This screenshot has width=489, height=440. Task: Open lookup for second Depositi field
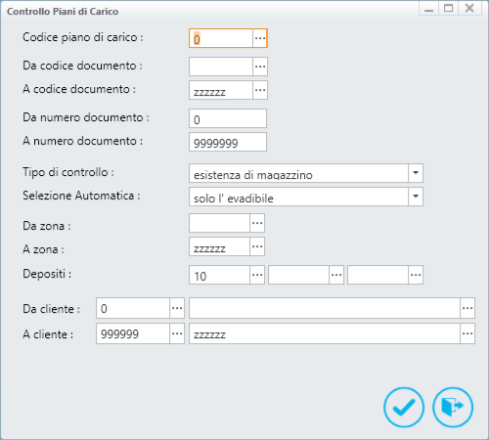tap(336, 275)
